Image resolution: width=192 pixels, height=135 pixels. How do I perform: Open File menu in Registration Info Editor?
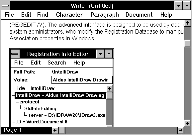[19, 63]
